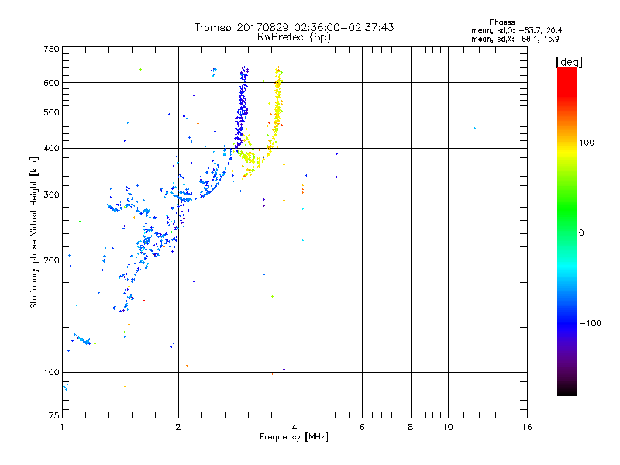The width and height of the screenshot is (620, 465).
Task: Select the "mean, sd,X: 88.1, 15.9" line
Action: (x=515, y=39)
